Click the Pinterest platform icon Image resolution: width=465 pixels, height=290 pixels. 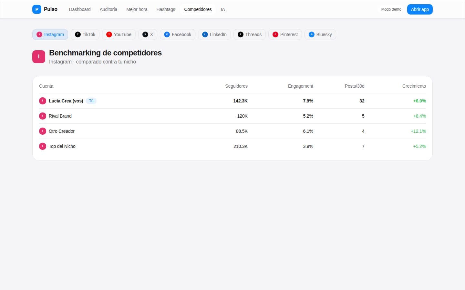click(x=275, y=34)
